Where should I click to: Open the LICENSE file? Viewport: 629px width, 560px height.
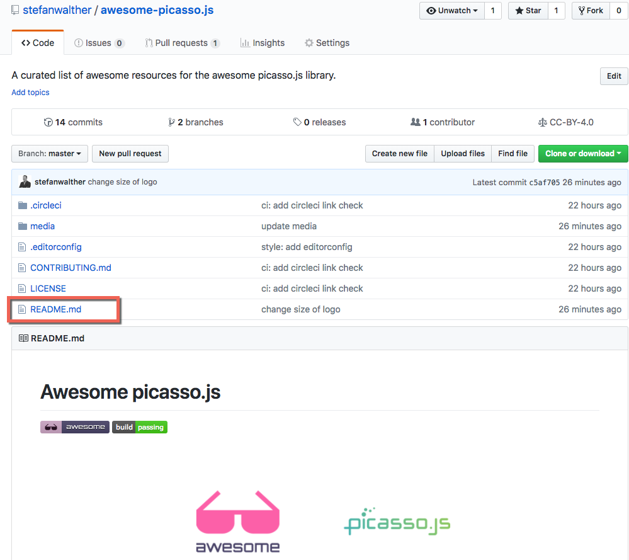pos(48,289)
